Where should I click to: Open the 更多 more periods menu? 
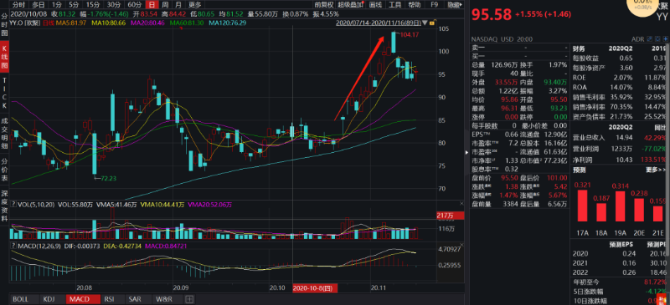click(x=194, y=5)
